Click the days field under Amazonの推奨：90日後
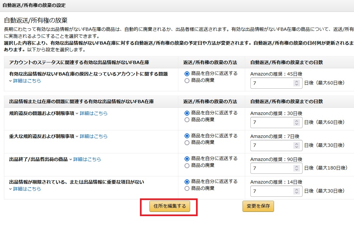Viewport: 354px width, 226px height. click(276, 168)
